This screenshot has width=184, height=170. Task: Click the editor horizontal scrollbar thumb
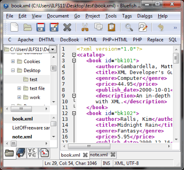click(89, 146)
